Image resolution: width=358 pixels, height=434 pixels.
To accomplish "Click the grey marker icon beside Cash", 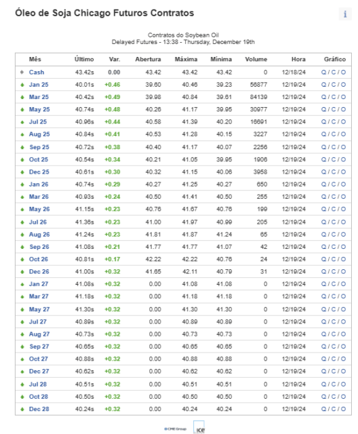I will click(22, 73).
